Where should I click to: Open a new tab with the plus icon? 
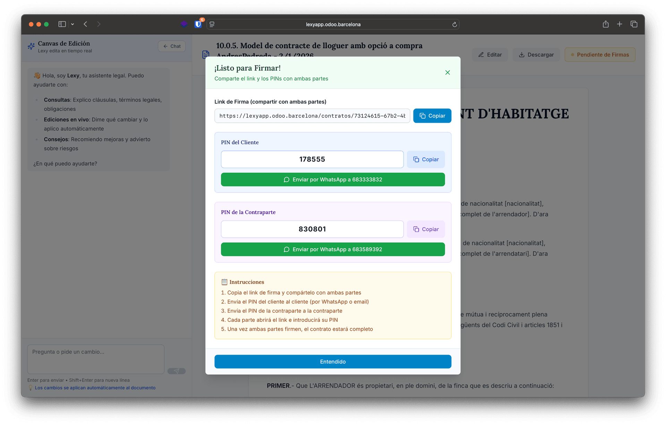(620, 24)
